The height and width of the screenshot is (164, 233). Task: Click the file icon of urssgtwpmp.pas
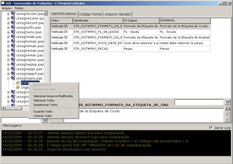pos(13,64)
